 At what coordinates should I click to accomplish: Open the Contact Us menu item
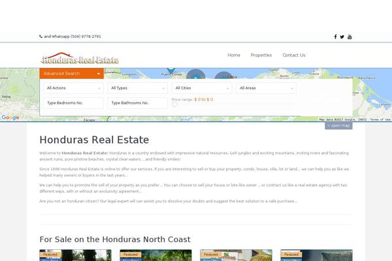coord(294,55)
